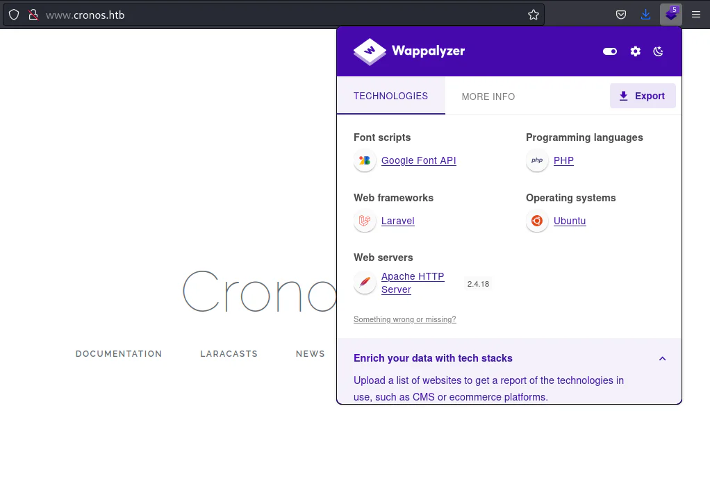Click the Apache version 2.4.18 badge
Screen dimensions: 710x497
[478, 284]
